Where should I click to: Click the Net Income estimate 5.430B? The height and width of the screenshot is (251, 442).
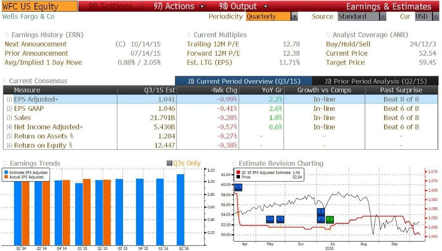coord(164,127)
